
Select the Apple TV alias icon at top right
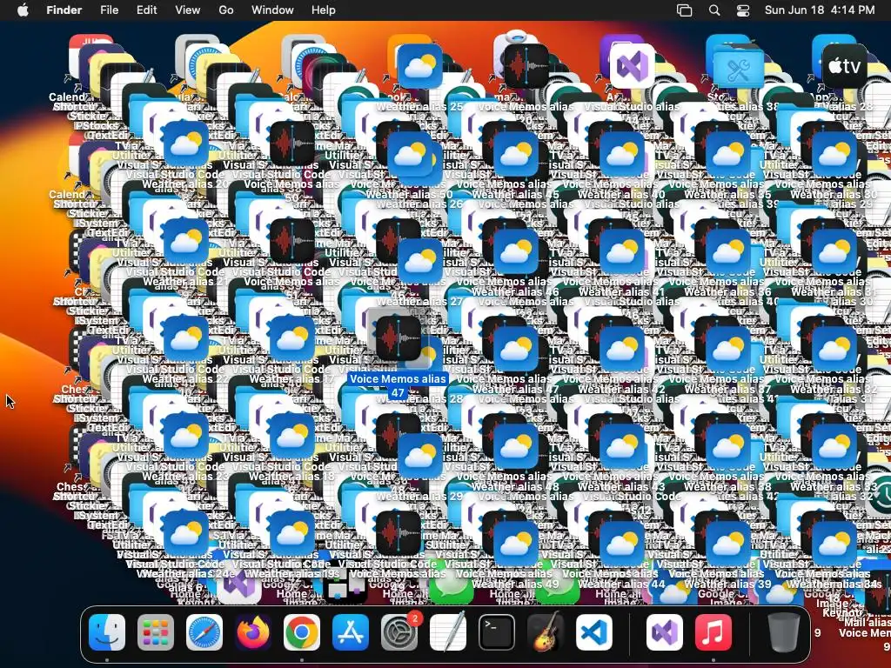coord(844,66)
